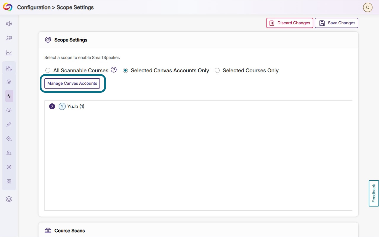
Task: Select the vertical sliders configuration icon
Action: (x=9, y=68)
